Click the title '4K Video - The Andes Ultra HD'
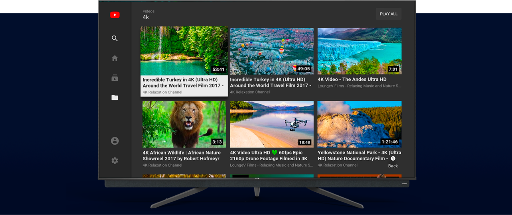Screen dimensions: 512x215 (x=352, y=80)
